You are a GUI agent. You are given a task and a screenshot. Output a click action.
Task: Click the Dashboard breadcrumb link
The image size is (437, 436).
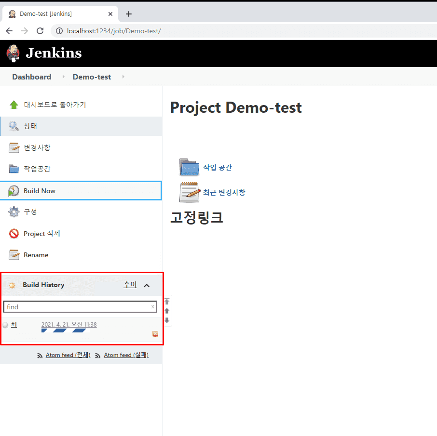coord(32,77)
